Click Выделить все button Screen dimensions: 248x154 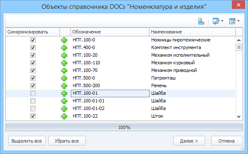click(27, 141)
